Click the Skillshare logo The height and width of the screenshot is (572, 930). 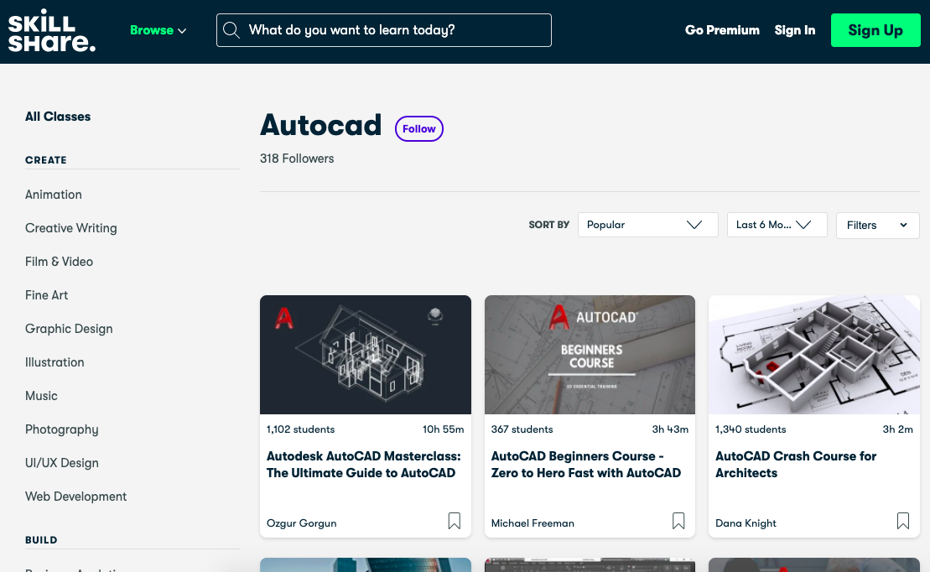(x=52, y=30)
